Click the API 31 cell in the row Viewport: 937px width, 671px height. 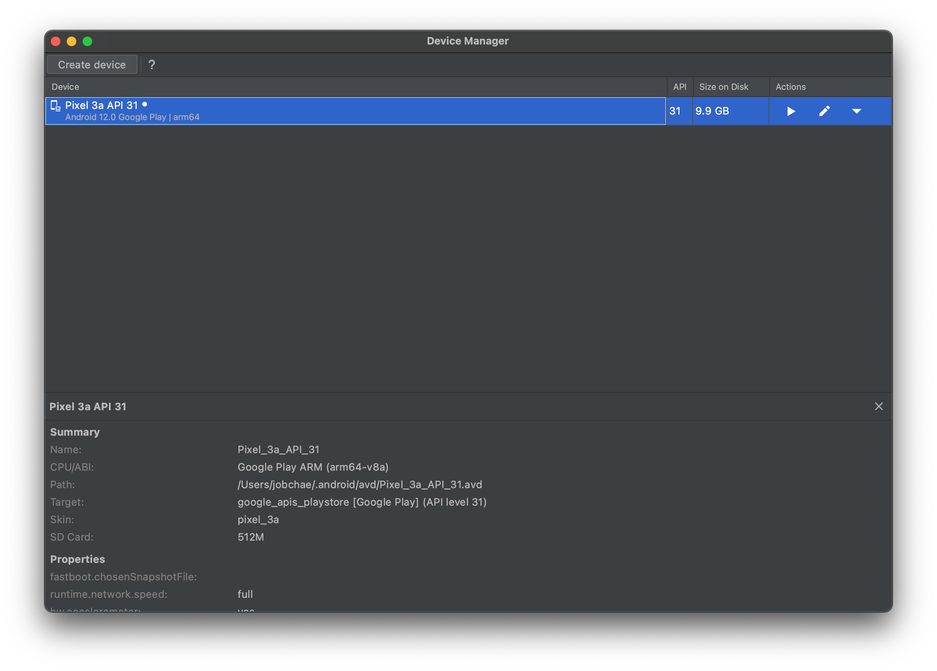click(675, 111)
